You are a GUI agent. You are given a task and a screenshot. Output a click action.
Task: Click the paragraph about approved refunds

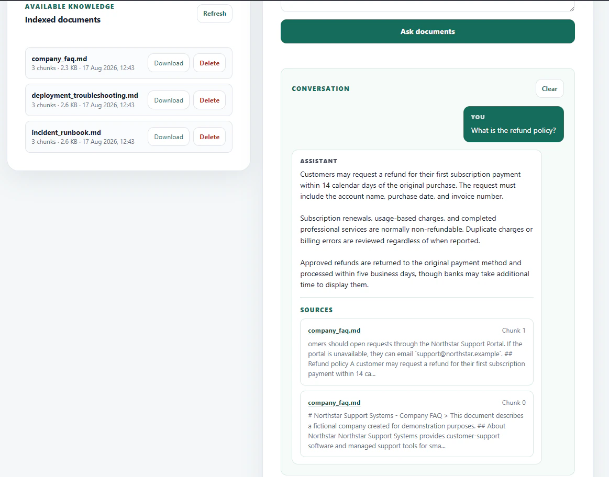coord(415,274)
